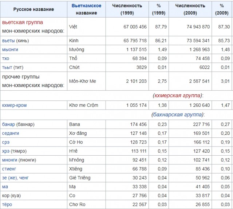The height and width of the screenshot is (209, 233).
Task: Select the 'Chơ Ro' cell
Action: tap(86, 204)
